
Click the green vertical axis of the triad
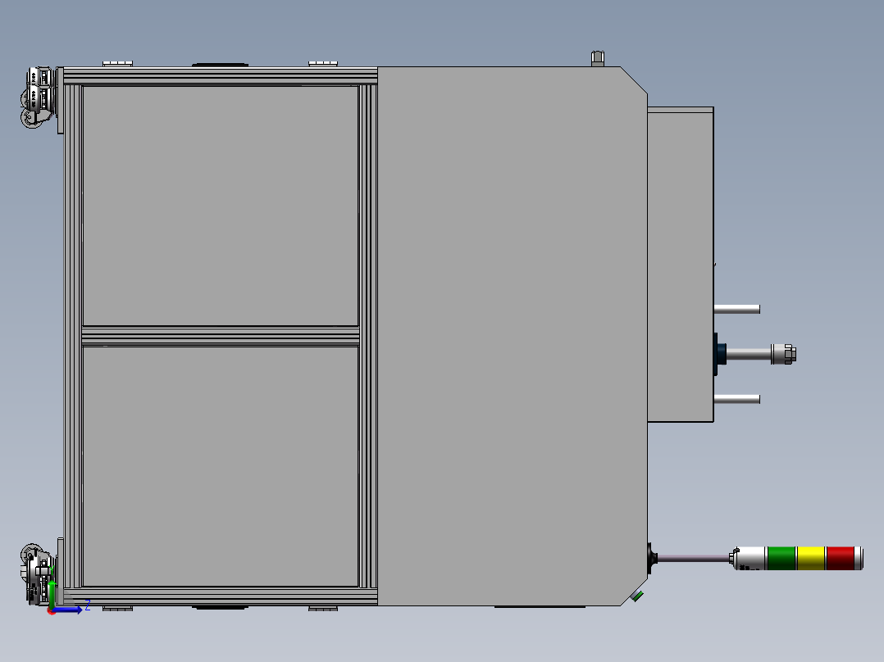(52, 594)
